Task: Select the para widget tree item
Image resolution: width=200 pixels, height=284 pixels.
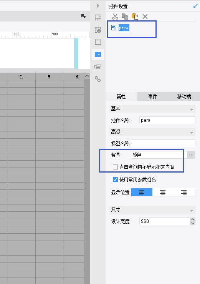Action: (x=124, y=28)
